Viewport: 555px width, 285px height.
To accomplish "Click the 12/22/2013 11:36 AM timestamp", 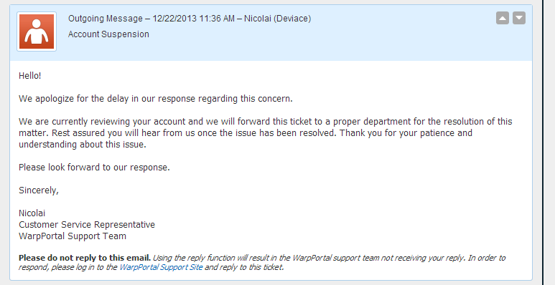I will pyautogui.click(x=193, y=19).
